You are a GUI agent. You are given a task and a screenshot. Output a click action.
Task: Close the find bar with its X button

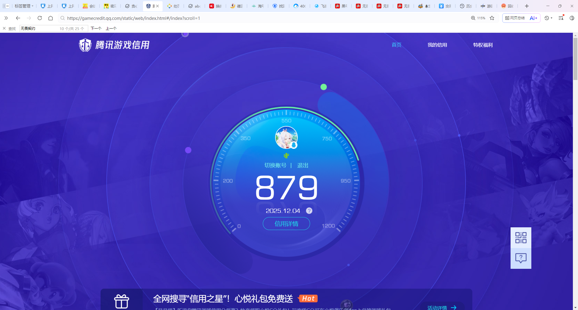click(4, 28)
